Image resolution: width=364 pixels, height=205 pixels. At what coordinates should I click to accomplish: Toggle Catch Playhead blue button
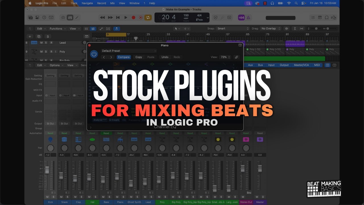pyautogui.click(x=117, y=28)
